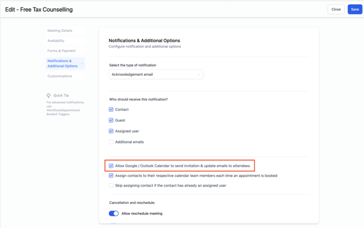Click the Guest label text
Screen dimensions: 364x228
coord(120,120)
